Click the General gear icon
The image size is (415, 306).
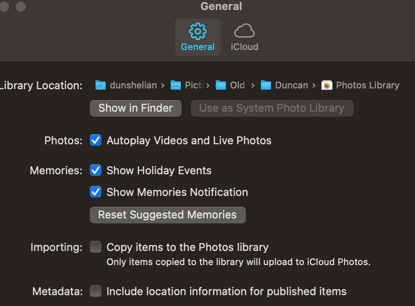pyautogui.click(x=198, y=31)
